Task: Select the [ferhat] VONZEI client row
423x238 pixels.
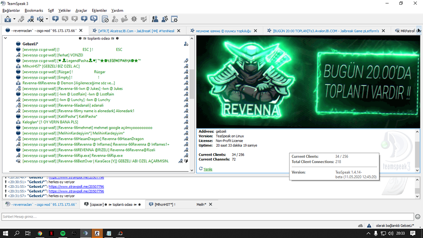Action: tap(52, 55)
